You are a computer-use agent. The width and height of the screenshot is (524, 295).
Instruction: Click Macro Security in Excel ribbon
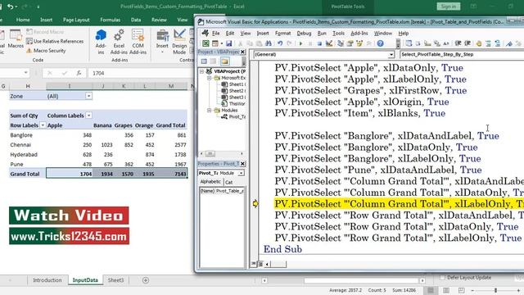pos(46,51)
